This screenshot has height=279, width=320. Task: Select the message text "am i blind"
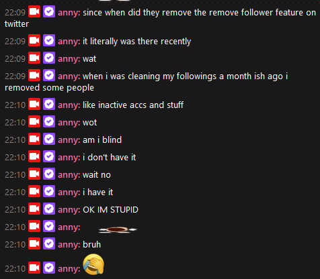tap(102, 140)
